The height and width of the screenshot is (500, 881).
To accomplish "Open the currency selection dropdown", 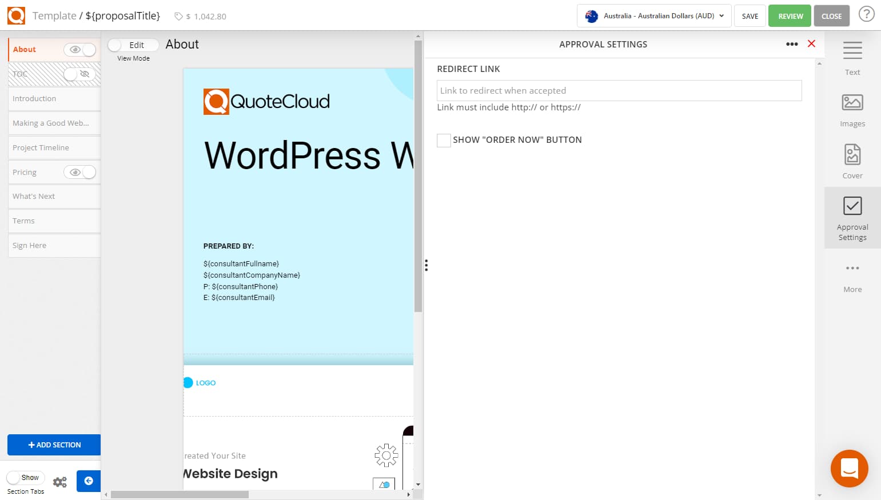I will [653, 15].
